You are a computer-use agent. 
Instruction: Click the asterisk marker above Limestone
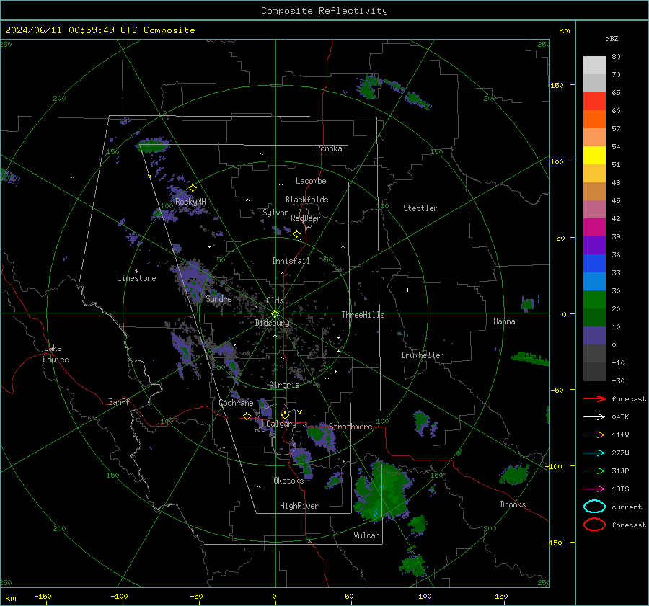pos(136,272)
